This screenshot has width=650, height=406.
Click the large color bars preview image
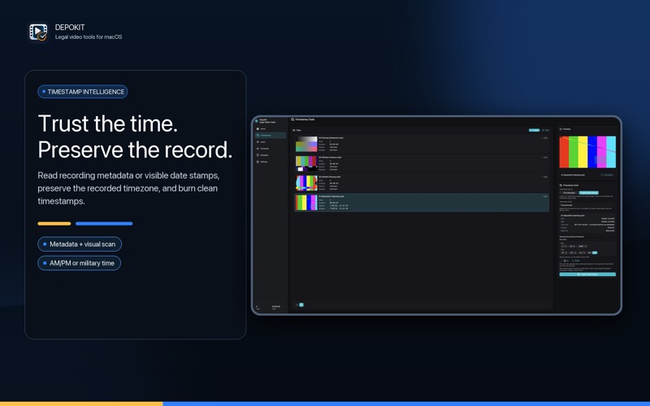[x=587, y=152]
